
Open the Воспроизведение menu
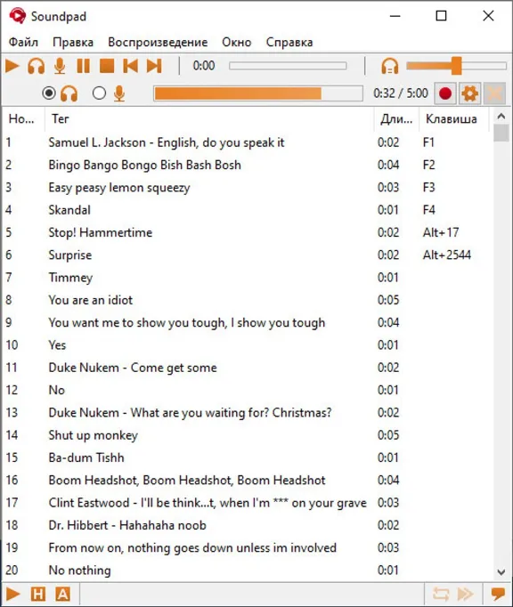pyautogui.click(x=158, y=42)
